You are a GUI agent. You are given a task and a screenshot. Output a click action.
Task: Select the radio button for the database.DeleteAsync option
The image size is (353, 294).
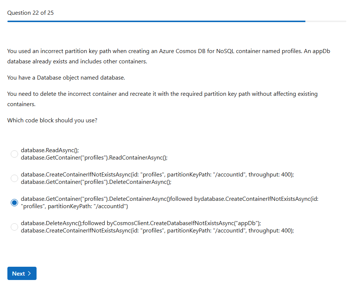tap(14, 227)
